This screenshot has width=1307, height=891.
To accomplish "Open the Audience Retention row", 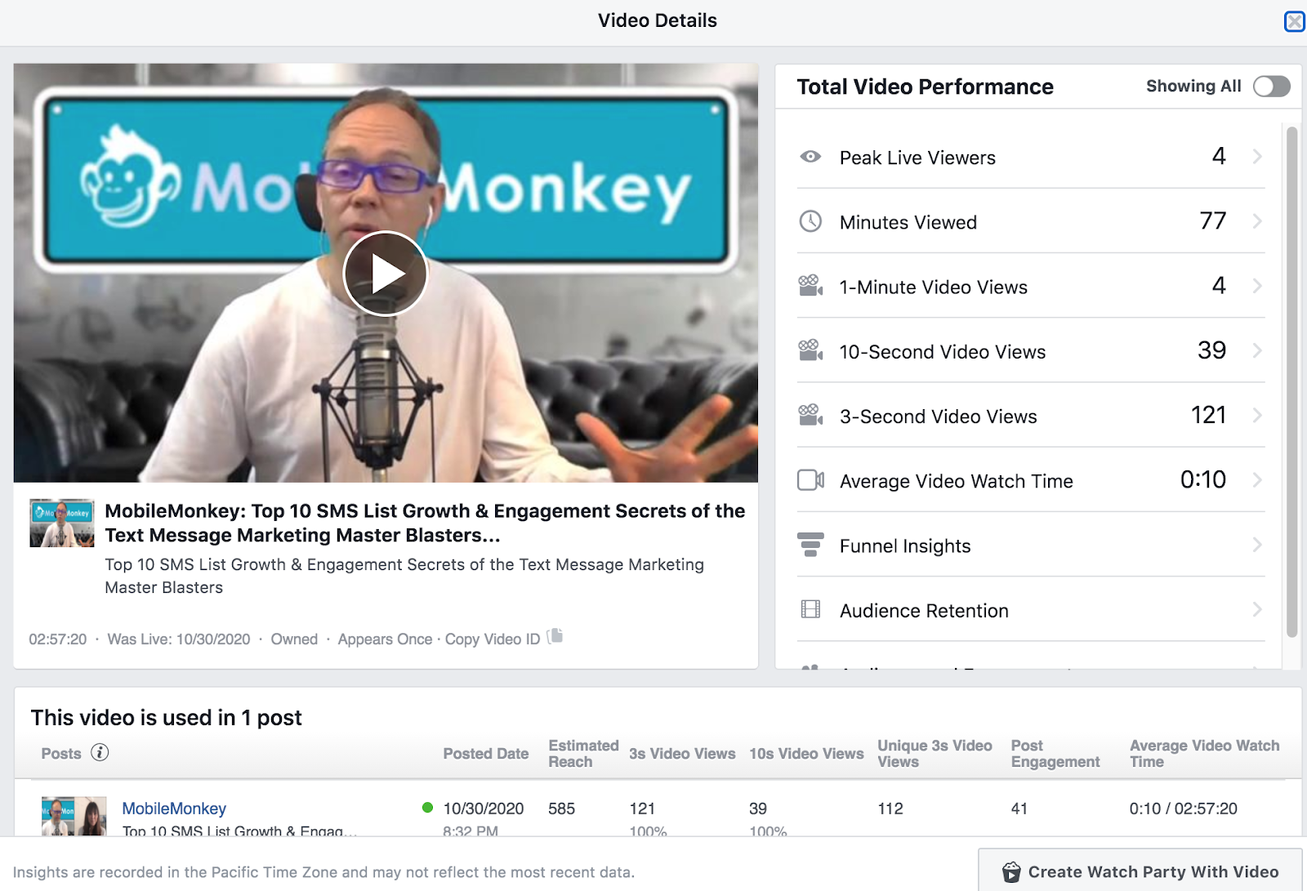I will 1031,609.
